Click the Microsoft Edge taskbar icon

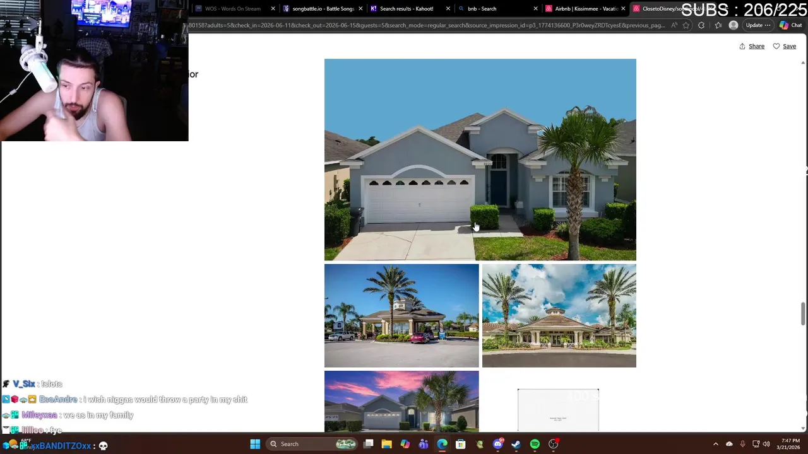pyautogui.click(x=442, y=444)
